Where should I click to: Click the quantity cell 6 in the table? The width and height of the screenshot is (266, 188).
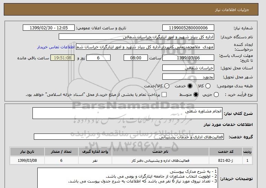[61, 160]
